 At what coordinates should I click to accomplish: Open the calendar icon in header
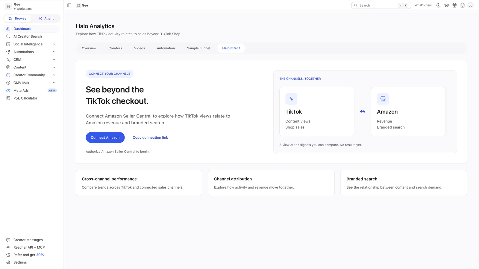(x=463, y=5)
